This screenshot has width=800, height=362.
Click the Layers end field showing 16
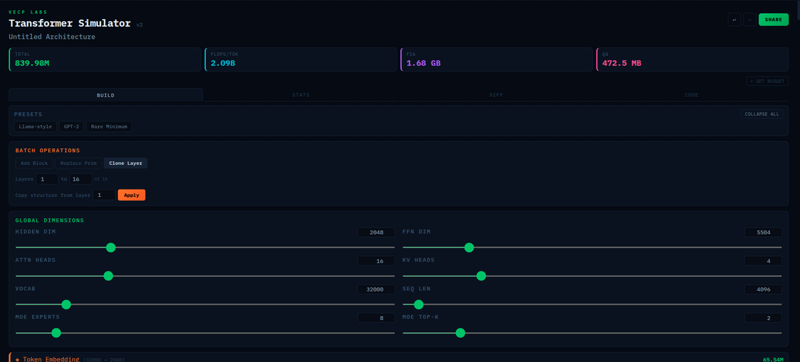81,179
